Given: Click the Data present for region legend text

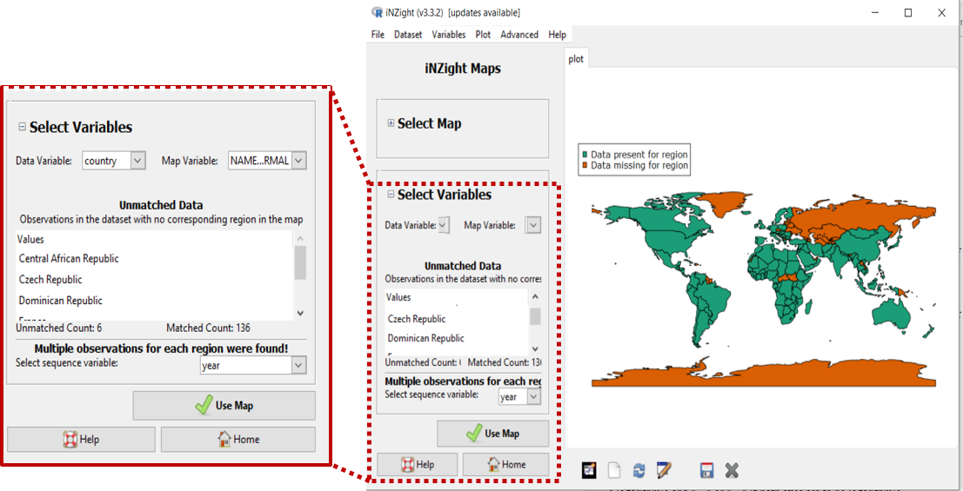Looking at the screenshot, I should pos(639,155).
